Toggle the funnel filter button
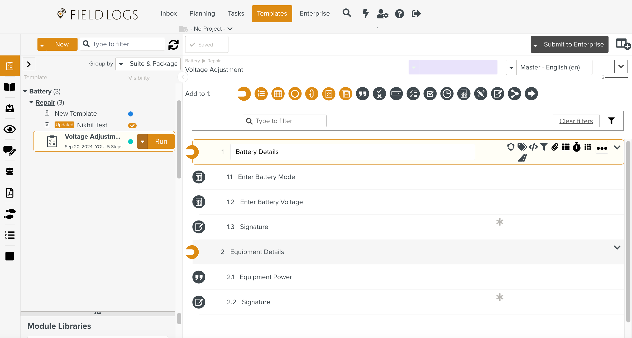This screenshot has width=632, height=338. [611, 121]
